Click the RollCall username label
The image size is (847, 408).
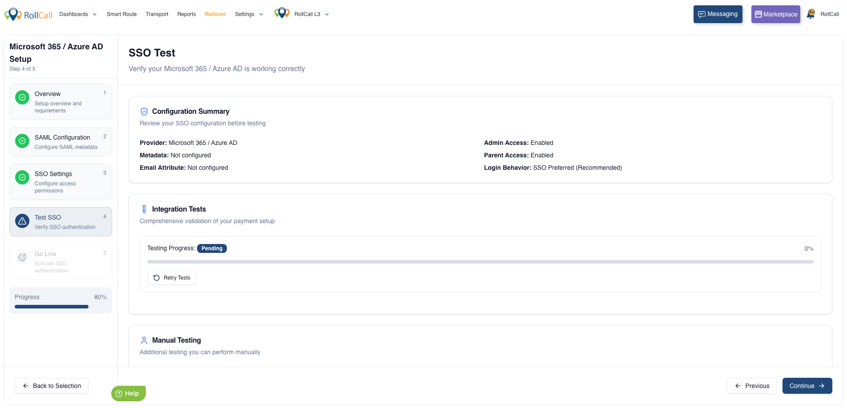[x=830, y=14]
